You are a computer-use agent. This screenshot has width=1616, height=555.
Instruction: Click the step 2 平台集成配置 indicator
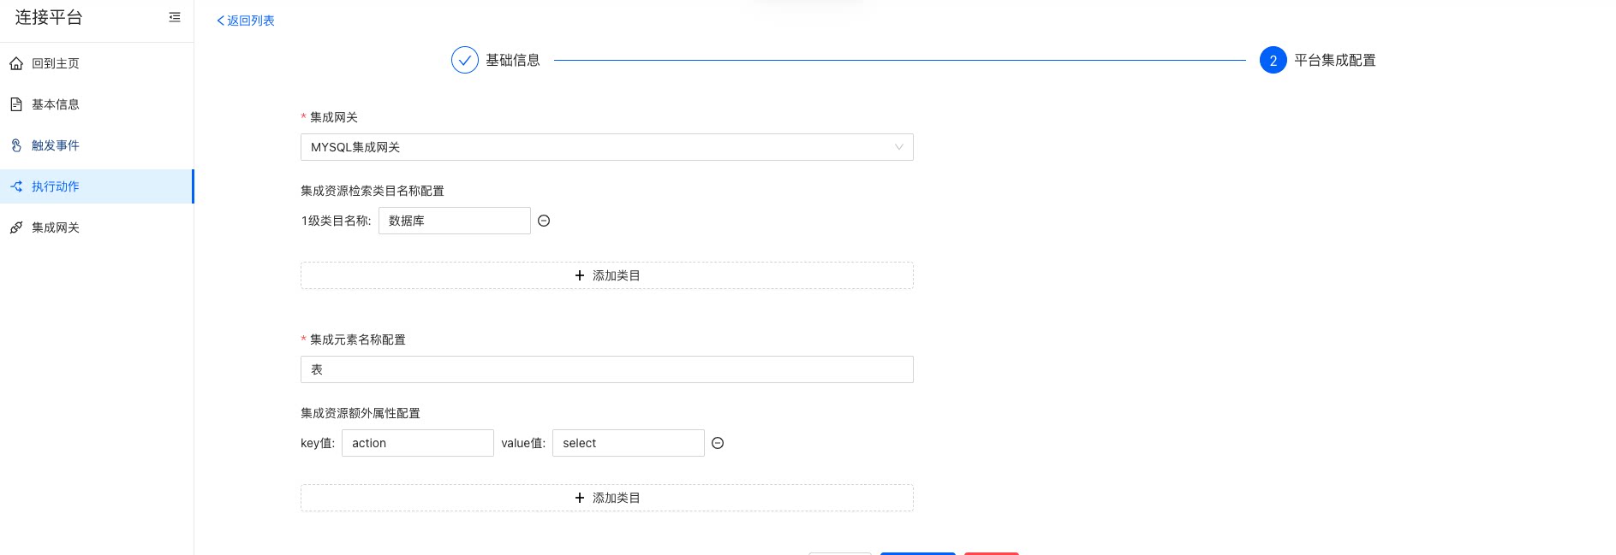[1273, 61]
